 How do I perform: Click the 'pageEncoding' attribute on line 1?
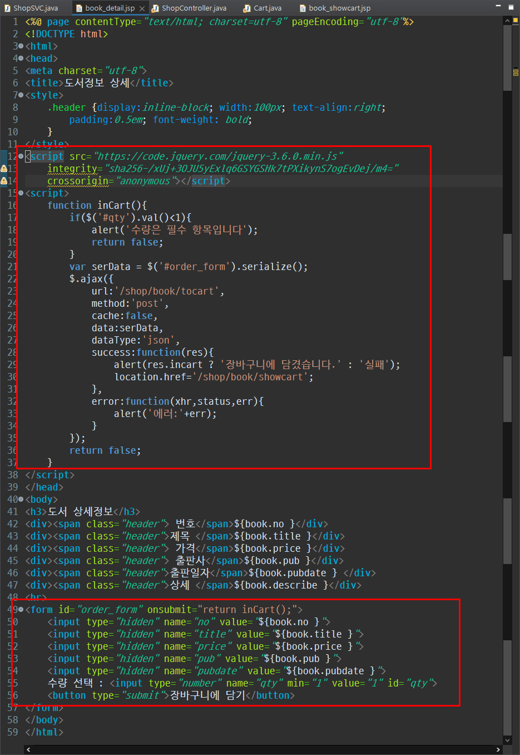point(325,22)
